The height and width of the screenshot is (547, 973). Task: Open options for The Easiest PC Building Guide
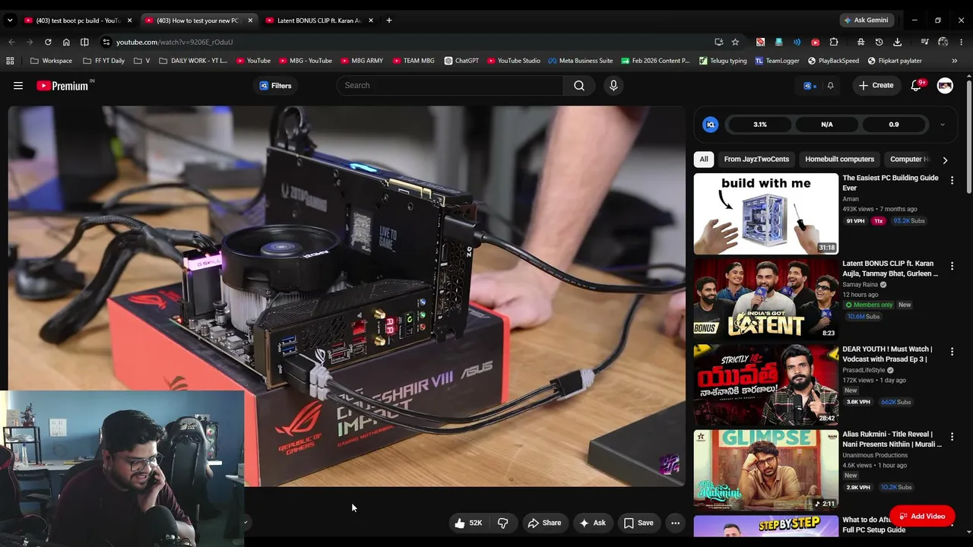point(952,181)
